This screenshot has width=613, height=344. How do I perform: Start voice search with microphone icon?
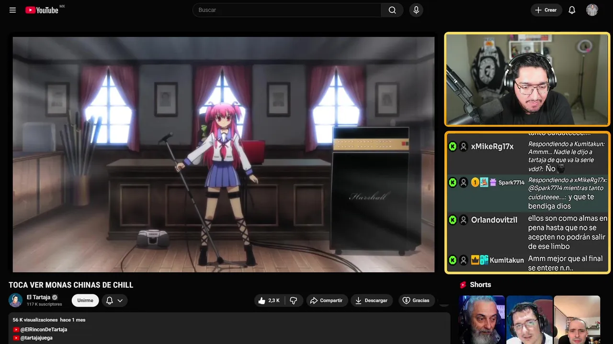pyautogui.click(x=416, y=10)
